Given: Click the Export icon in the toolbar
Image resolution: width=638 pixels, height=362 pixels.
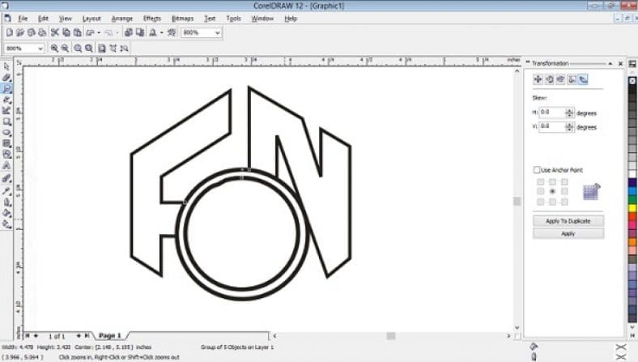Looking at the screenshot, I should coord(139,32).
